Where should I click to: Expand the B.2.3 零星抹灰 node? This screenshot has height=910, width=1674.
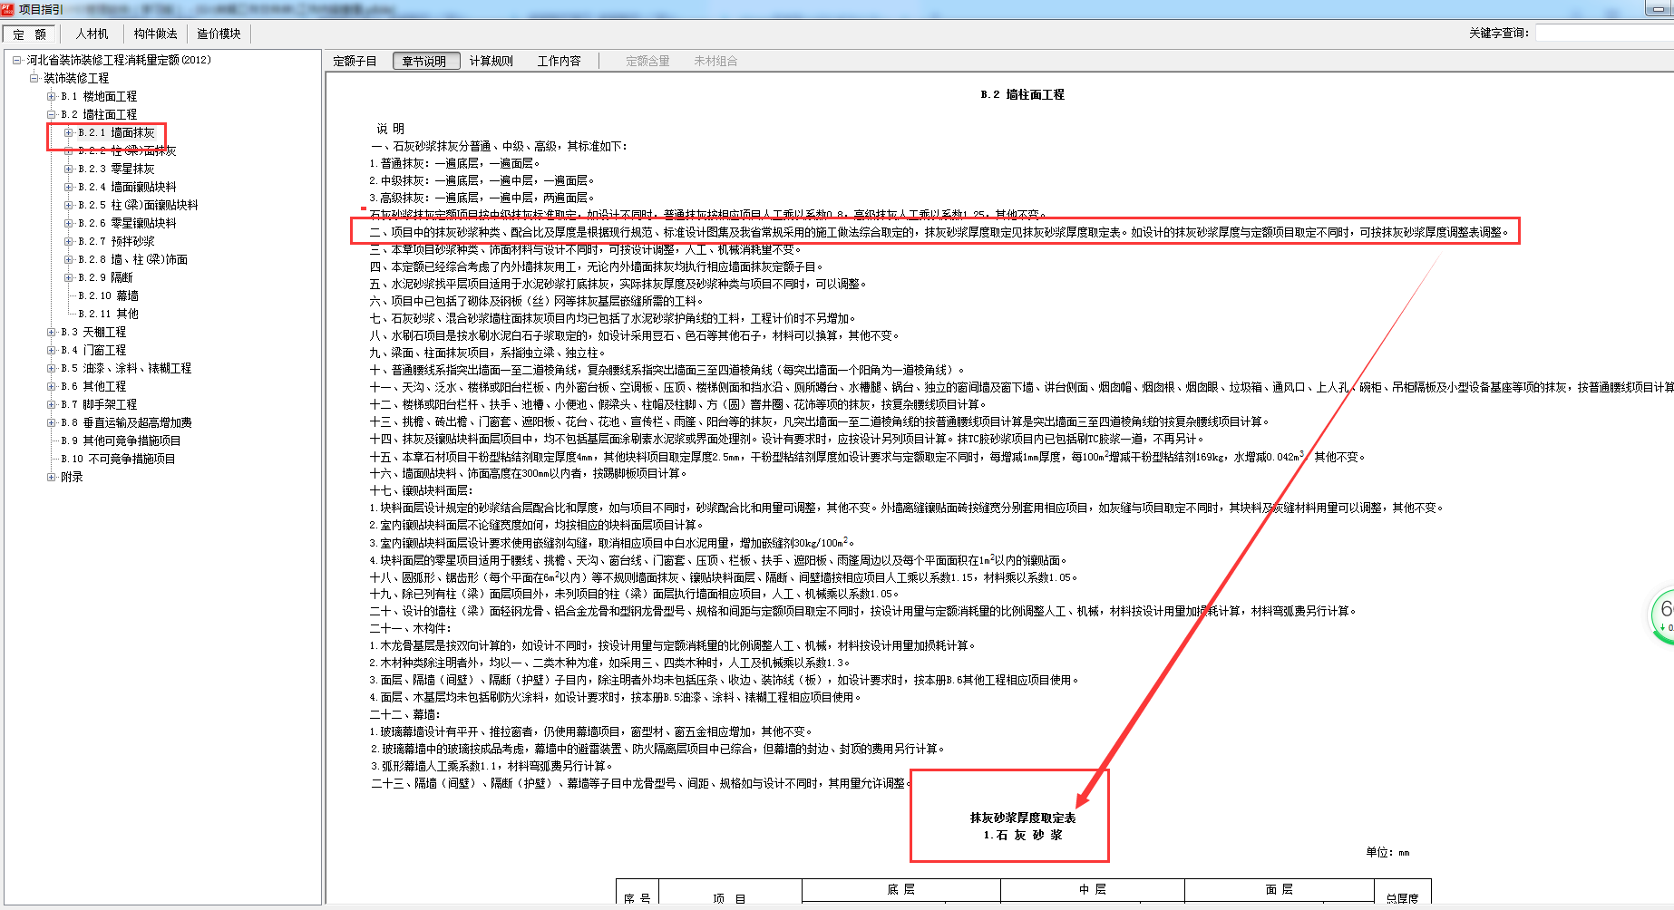pos(69,169)
